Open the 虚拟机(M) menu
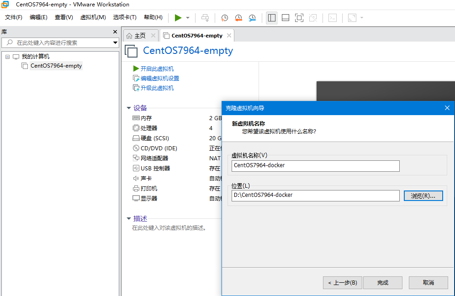 click(x=93, y=17)
